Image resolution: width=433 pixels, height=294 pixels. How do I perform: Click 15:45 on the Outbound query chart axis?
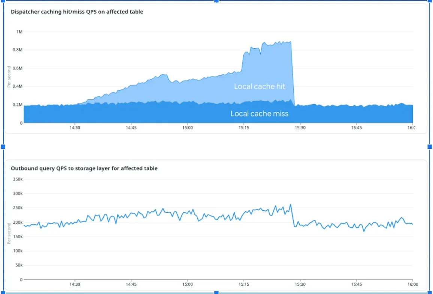click(x=357, y=284)
